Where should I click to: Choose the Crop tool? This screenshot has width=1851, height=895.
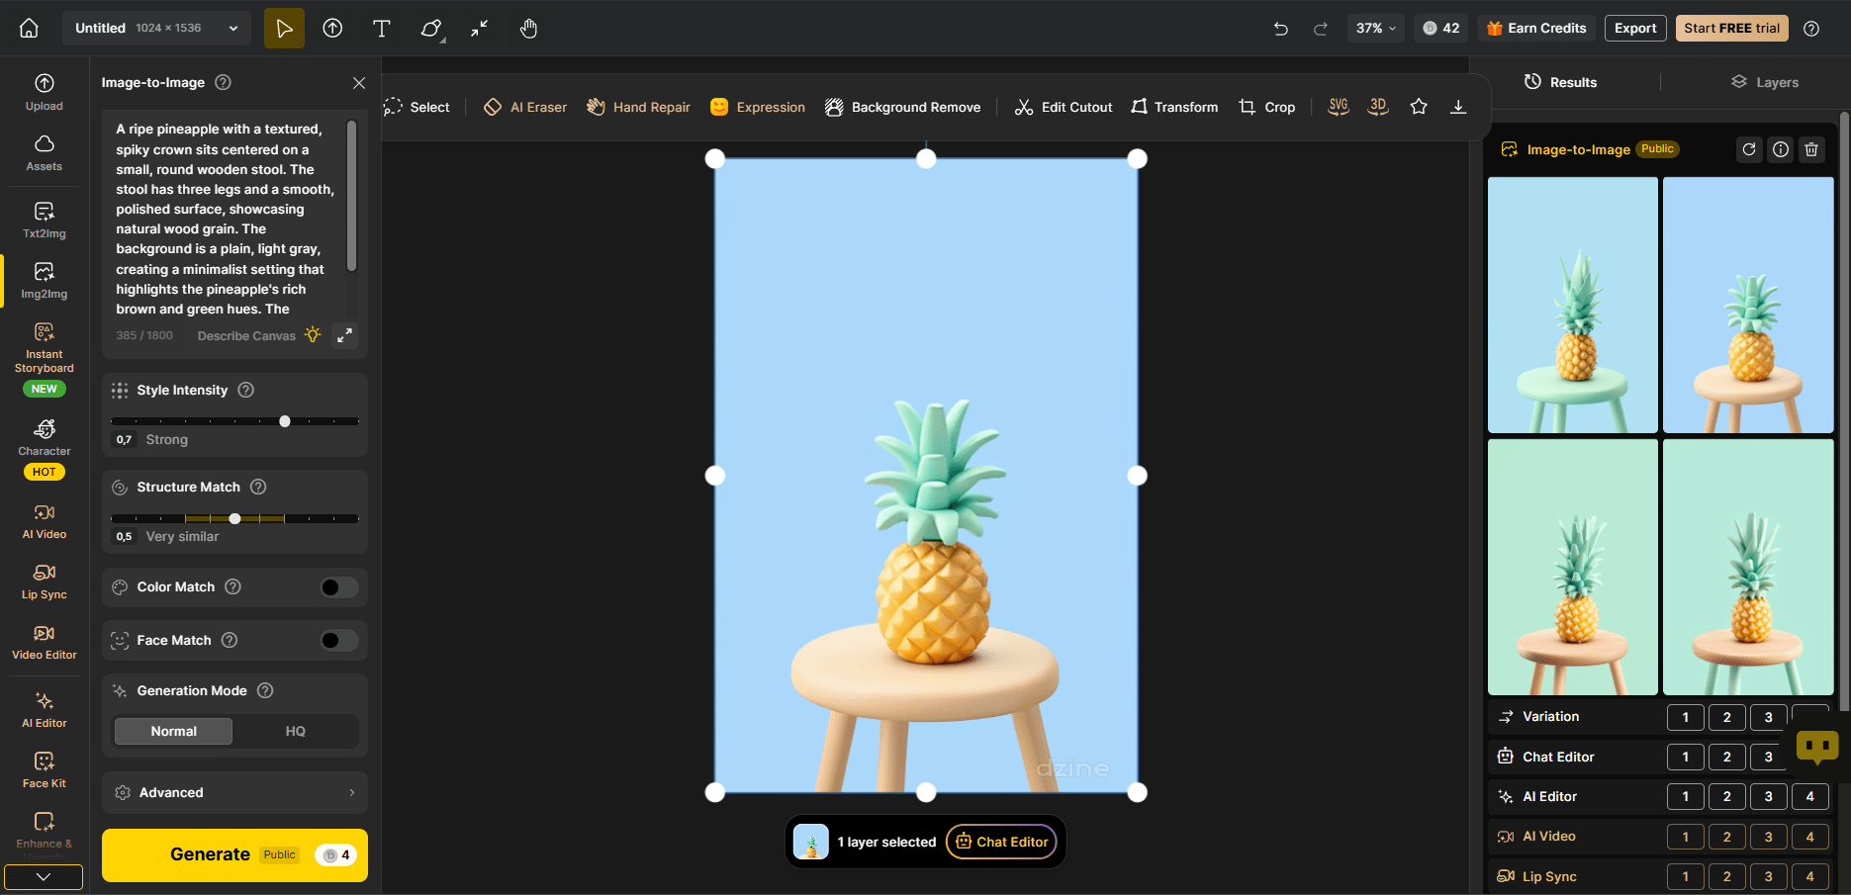1267,107
